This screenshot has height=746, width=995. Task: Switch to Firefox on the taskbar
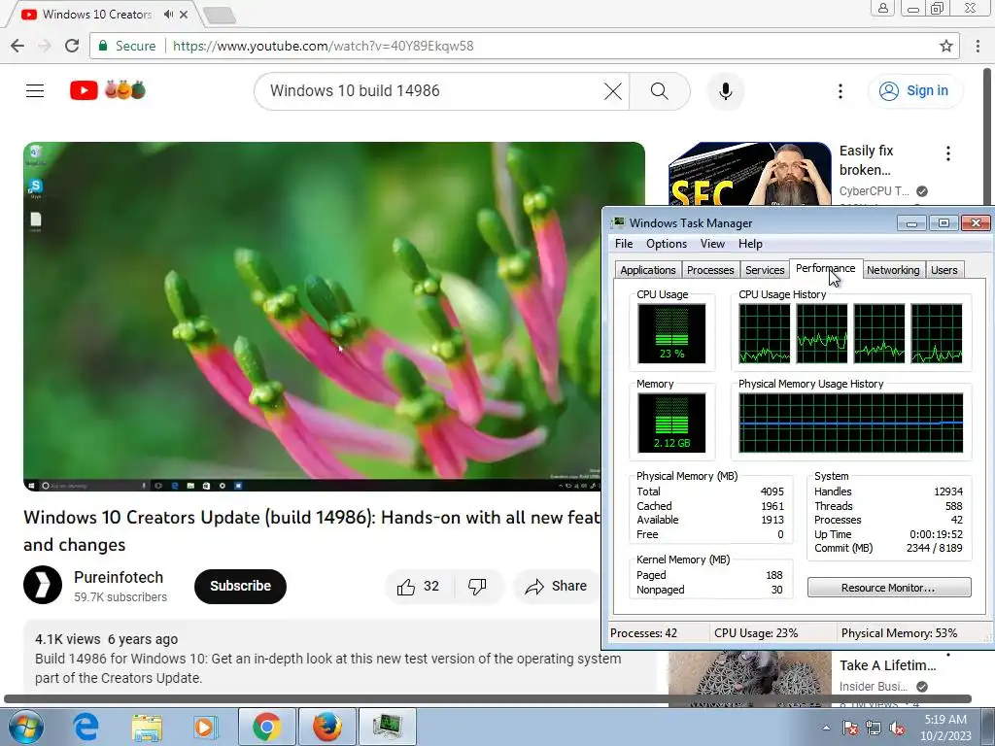(x=326, y=727)
